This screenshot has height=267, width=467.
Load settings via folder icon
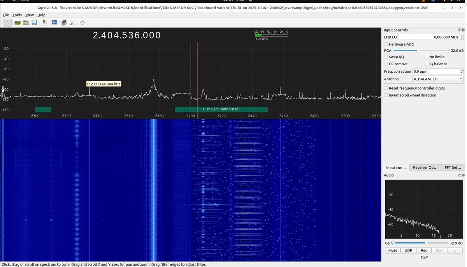coord(26,23)
